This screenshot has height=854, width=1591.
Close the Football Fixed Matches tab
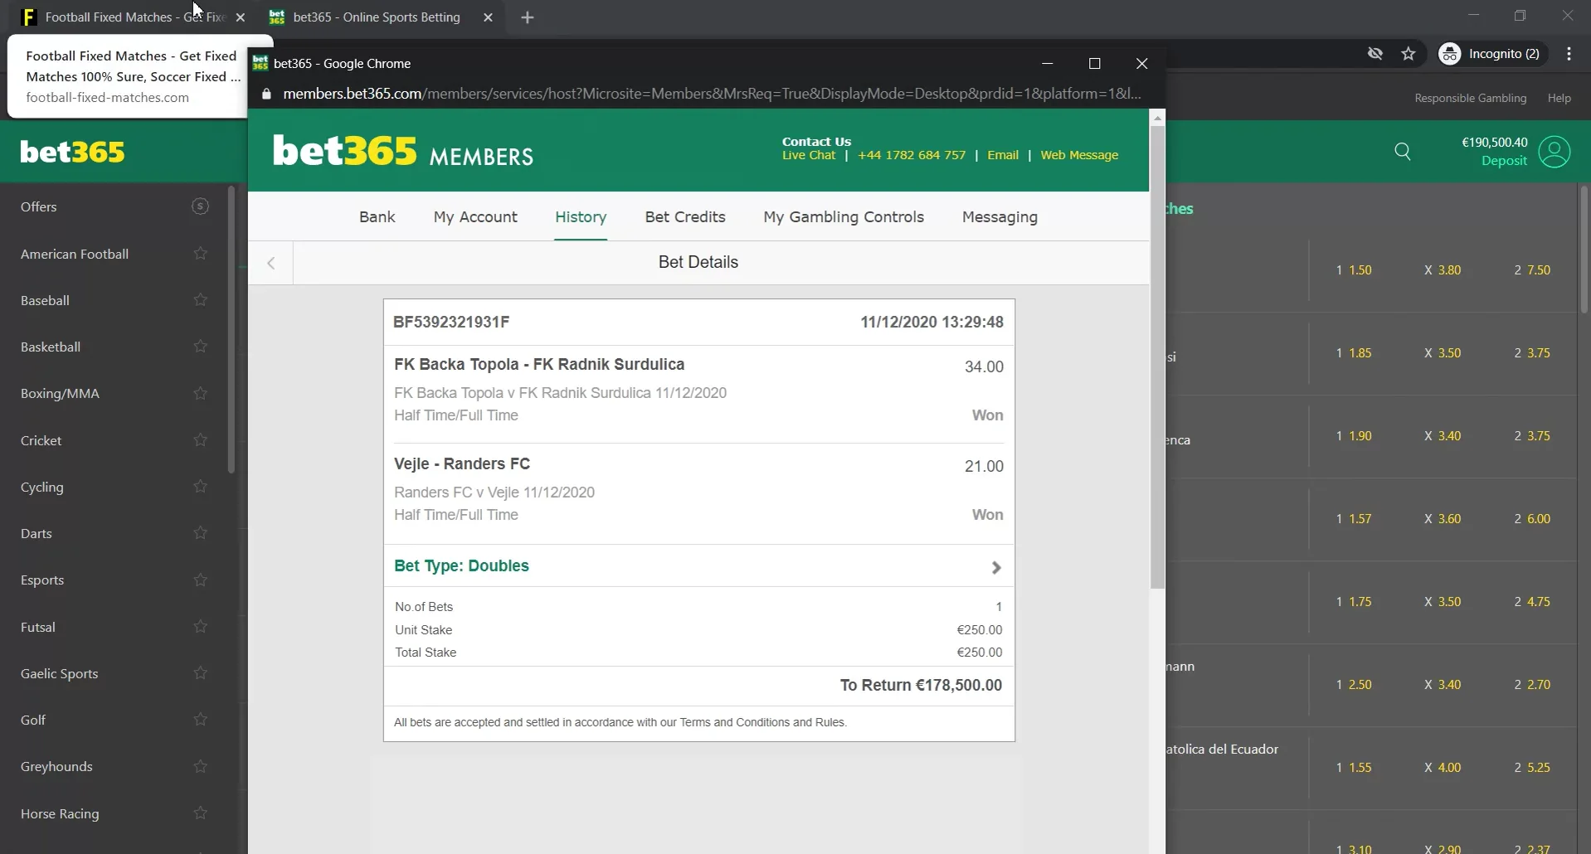[x=241, y=17]
